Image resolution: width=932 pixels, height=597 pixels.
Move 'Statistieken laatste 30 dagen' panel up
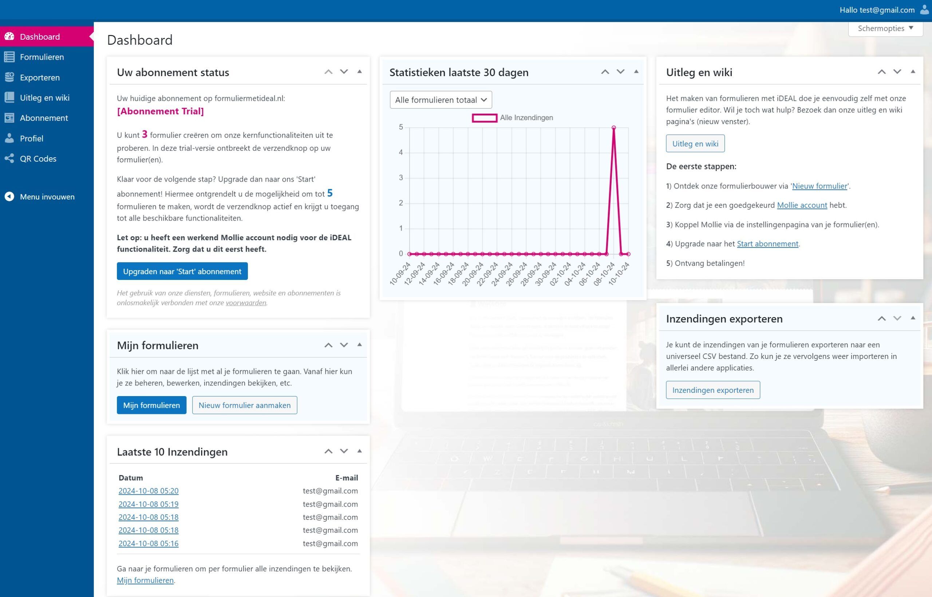pos(605,72)
